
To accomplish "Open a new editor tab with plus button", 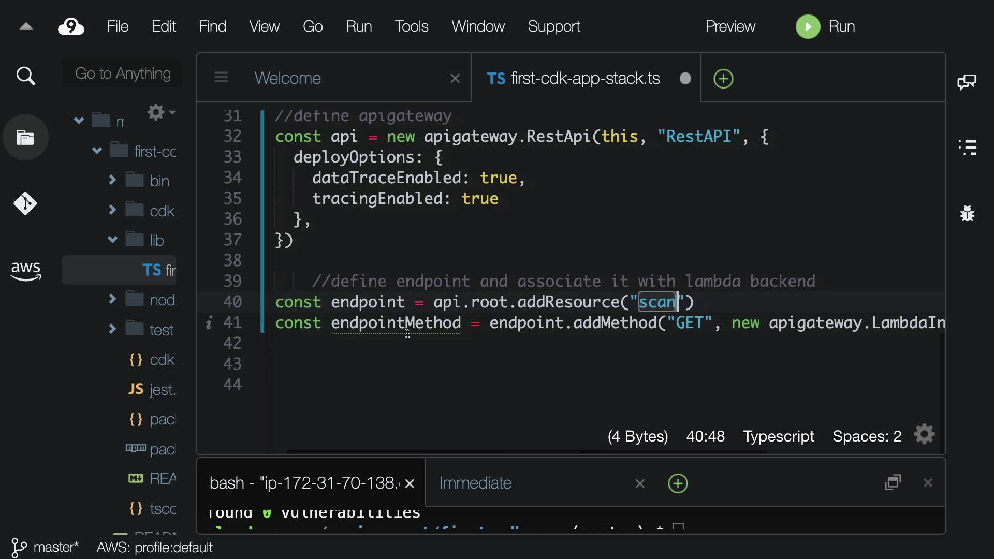I will [x=723, y=79].
